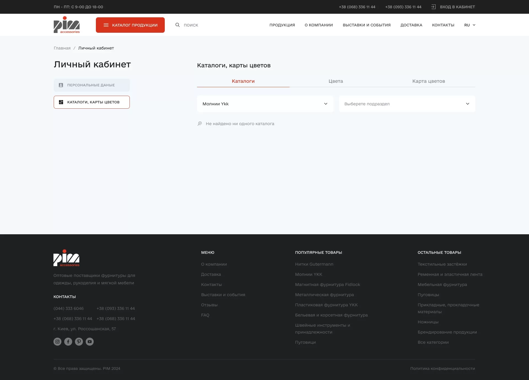Open 'Политика конфиденциальности' link in footer
This screenshot has height=380, width=529.
(442, 368)
